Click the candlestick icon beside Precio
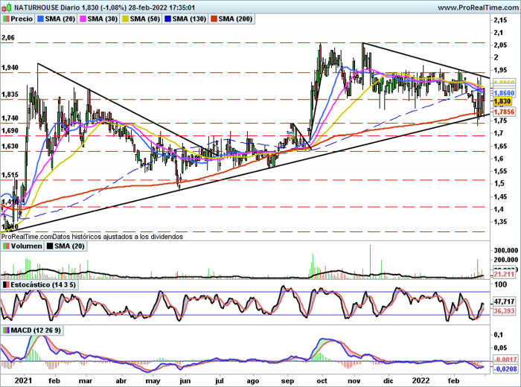The image size is (521, 387). pos(6,19)
